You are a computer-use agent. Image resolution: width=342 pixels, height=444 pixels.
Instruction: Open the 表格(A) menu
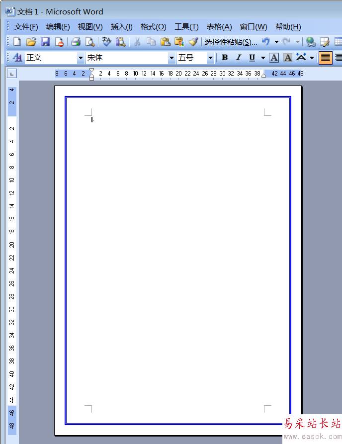click(x=219, y=27)
